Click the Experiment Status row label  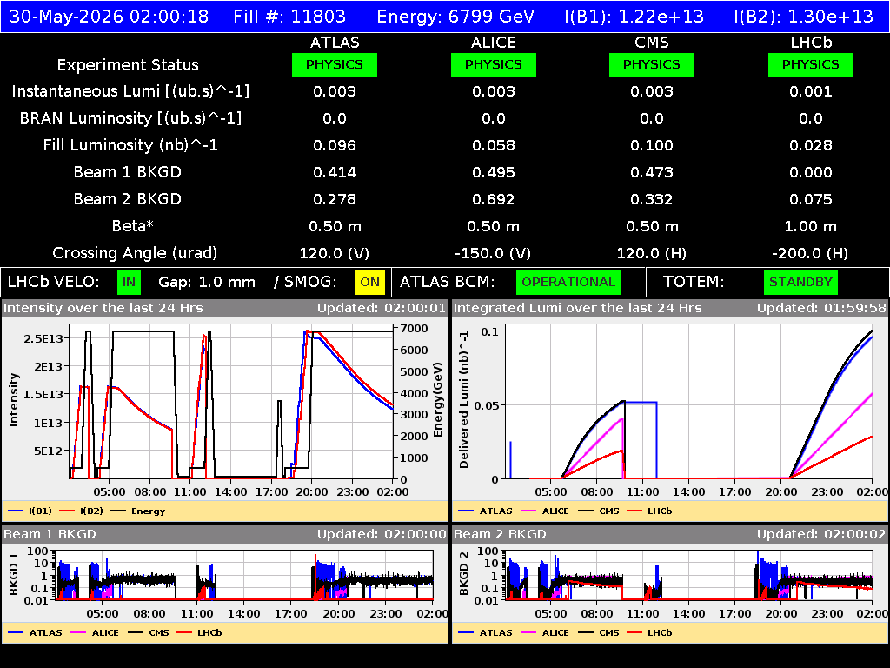pyautogui.click(x=128, y=64)
